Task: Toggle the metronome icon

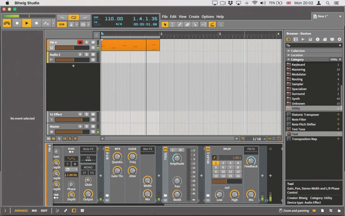Action: 71,25
